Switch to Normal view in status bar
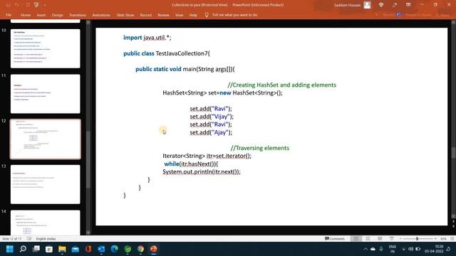The width and height of the screenshot is (456, 256). 356,239
